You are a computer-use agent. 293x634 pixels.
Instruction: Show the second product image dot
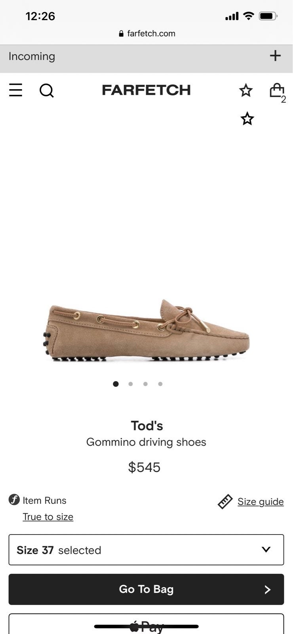tap(131, 384)
